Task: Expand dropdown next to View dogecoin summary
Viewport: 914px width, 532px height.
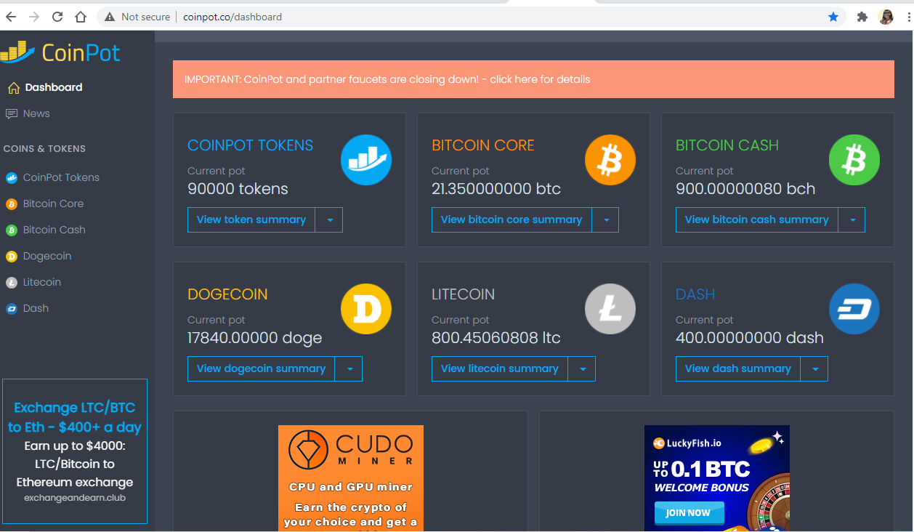Action: [349, 369]
